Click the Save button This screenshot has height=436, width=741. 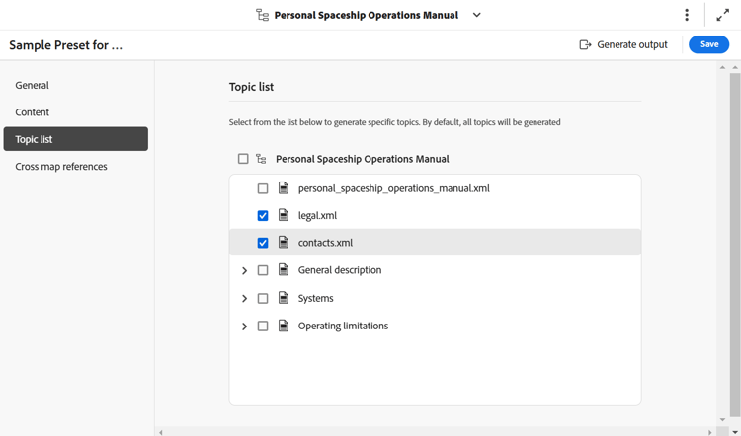tap(708, 44)
